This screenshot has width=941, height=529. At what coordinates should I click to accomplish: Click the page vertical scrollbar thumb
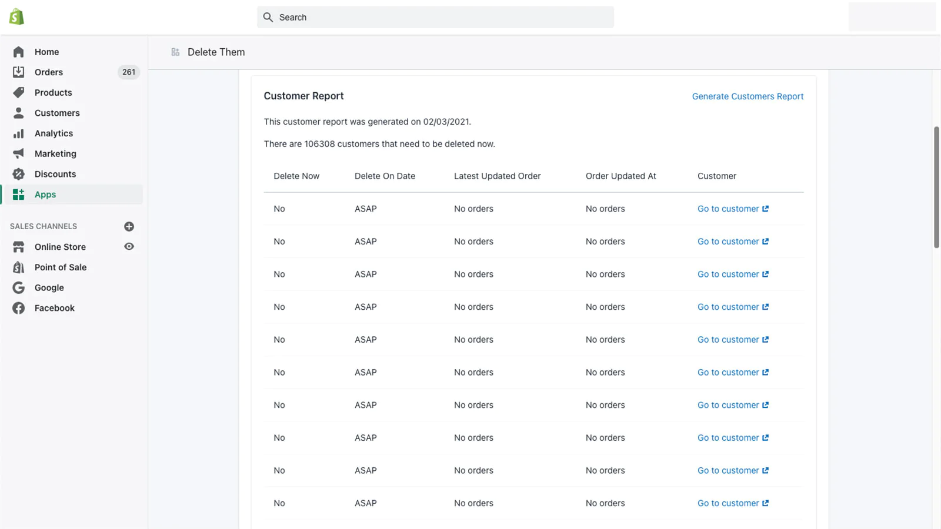(x=936, y=187)
